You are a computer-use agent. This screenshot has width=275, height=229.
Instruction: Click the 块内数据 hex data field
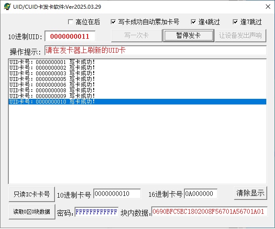pos(209,212)
